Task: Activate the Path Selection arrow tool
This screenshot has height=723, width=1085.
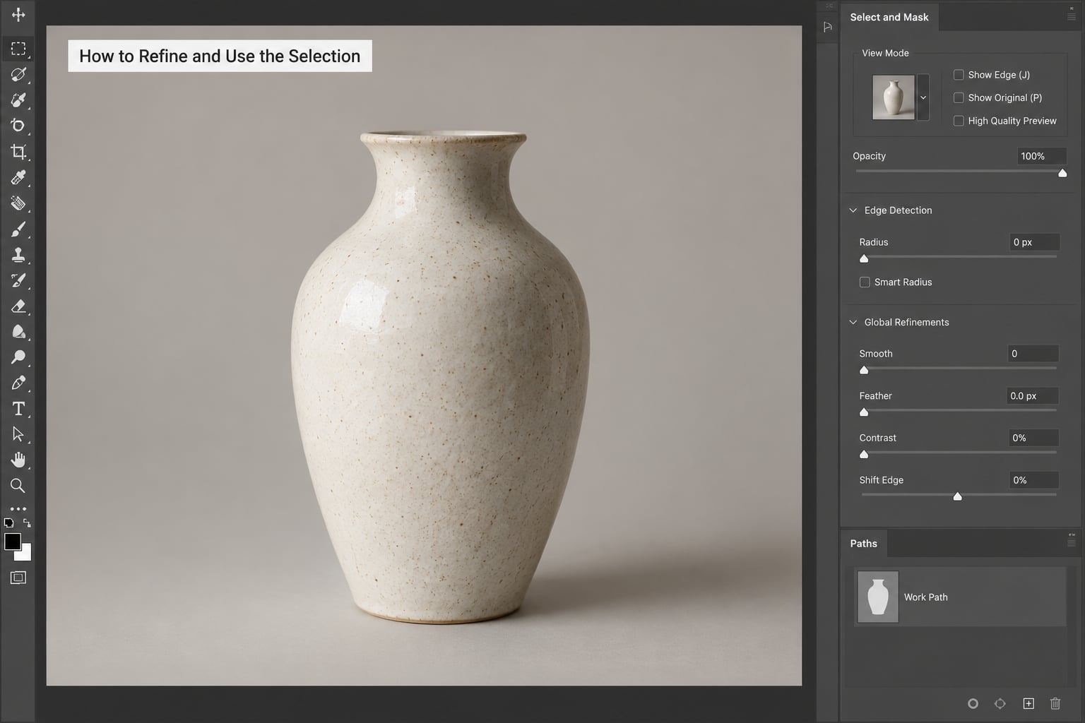Action: 18,434
